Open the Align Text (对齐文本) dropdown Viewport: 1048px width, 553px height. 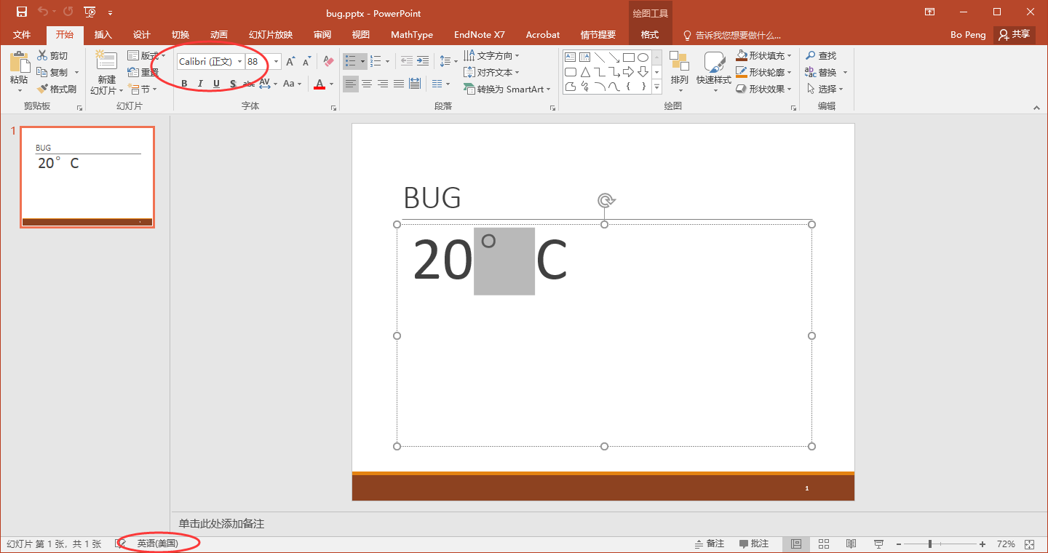pos(492,72)
